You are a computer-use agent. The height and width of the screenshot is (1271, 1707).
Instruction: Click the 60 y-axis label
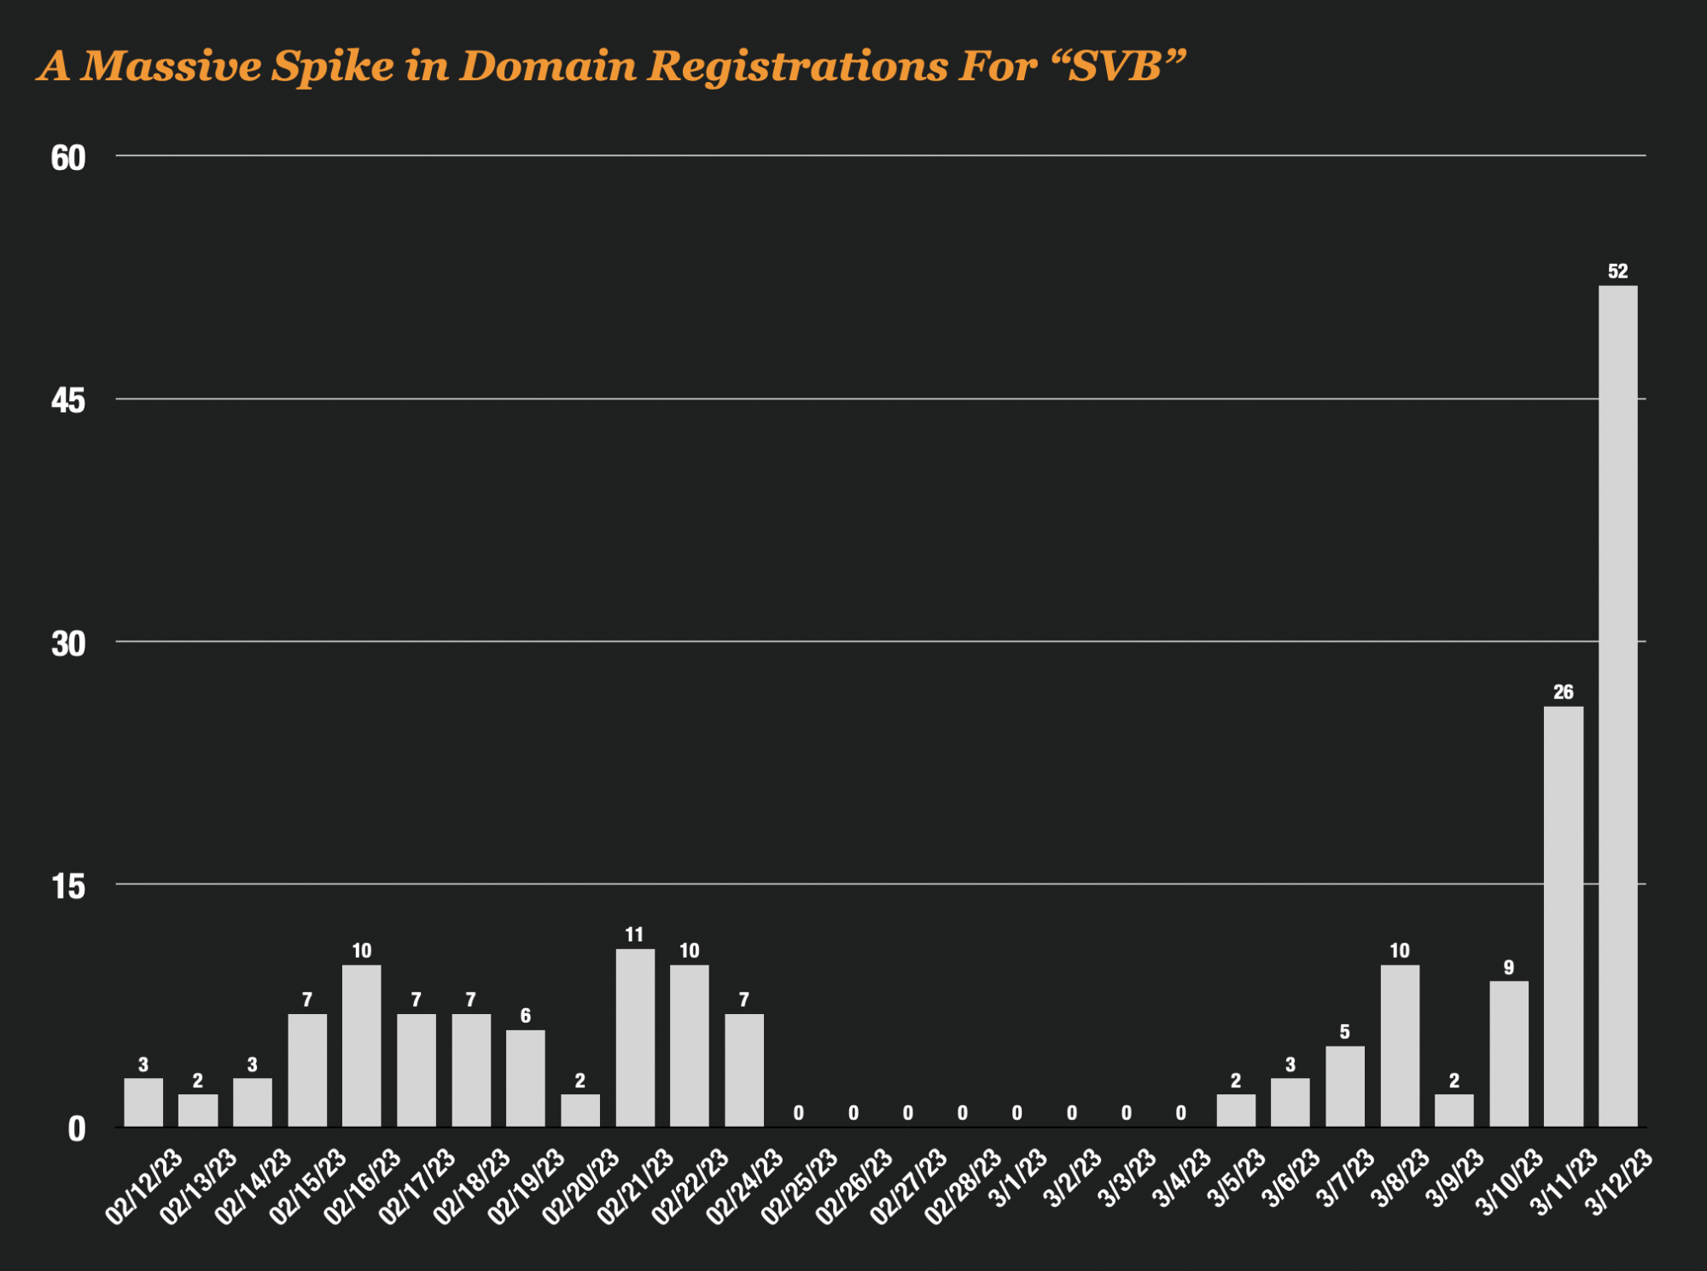68,158
